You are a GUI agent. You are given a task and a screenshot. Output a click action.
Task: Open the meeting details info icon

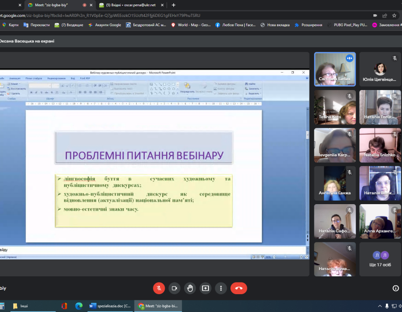tap(395, 288)
